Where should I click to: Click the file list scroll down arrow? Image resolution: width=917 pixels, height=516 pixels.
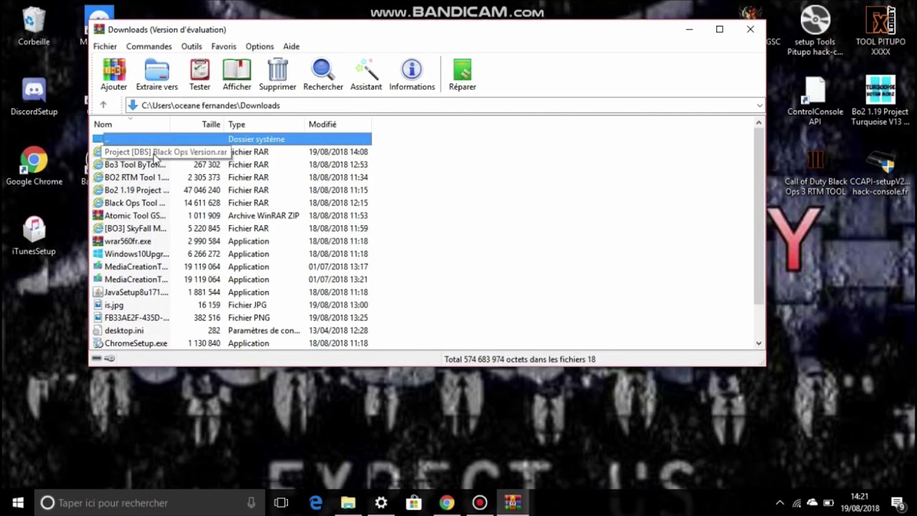click(759, 343)
